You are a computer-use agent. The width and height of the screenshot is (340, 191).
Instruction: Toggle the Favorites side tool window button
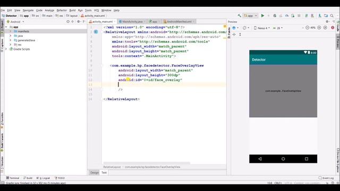pyautogui.click(x=2, y=120)
